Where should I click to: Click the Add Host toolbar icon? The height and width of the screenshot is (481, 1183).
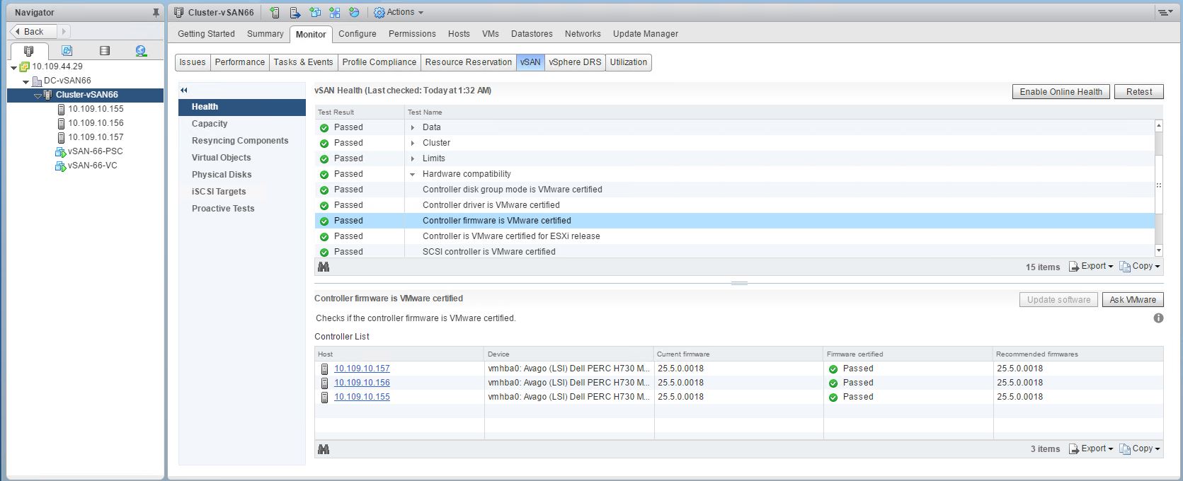pos(275,13)
